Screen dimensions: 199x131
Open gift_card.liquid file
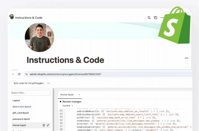click(20, 113)
